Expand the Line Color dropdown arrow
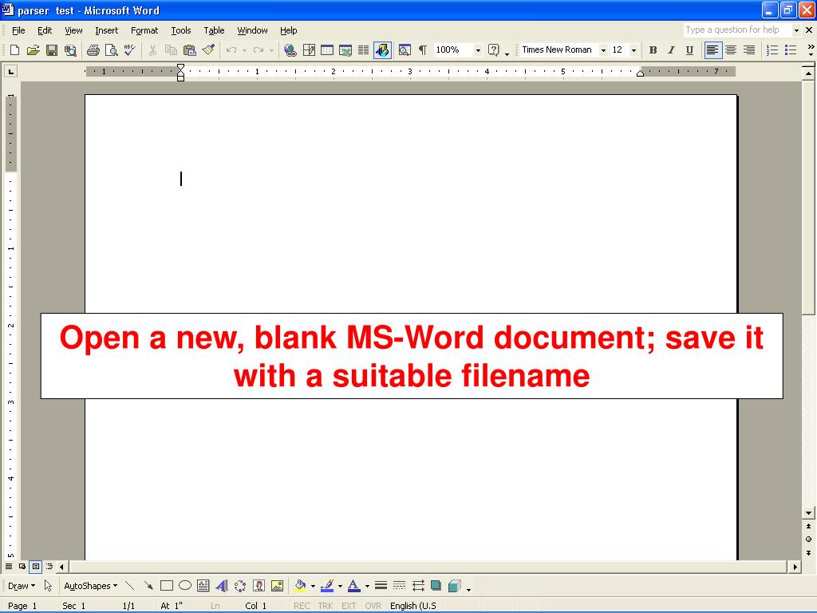The height and width of the screenshot is (613, 817). click(x=340, y=586)
